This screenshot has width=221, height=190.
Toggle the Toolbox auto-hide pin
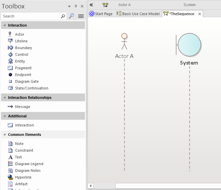pyautogui.click(x=76, y=6)
